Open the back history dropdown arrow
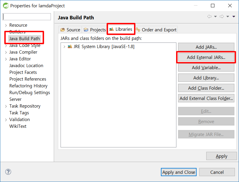239x182 pixels. click(215, 16)
